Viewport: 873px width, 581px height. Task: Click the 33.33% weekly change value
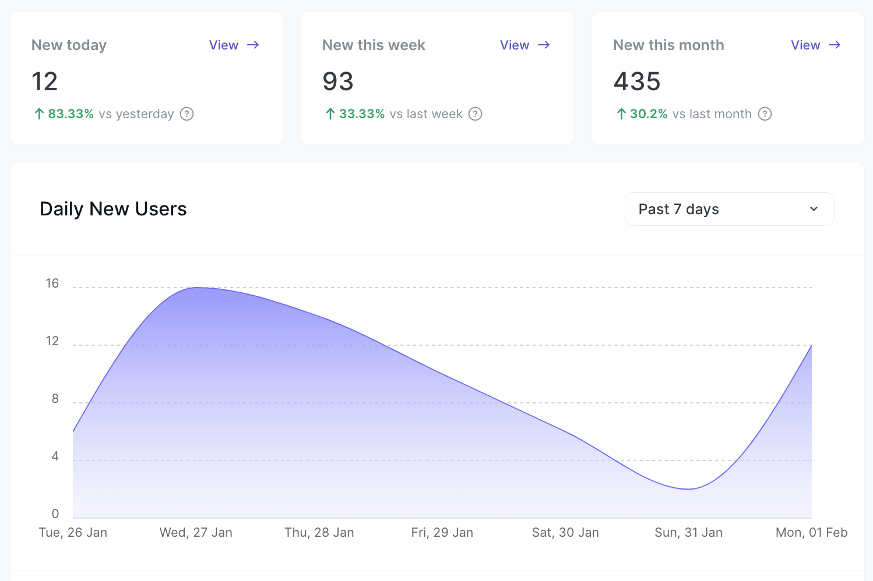click(x=361, y=114)
